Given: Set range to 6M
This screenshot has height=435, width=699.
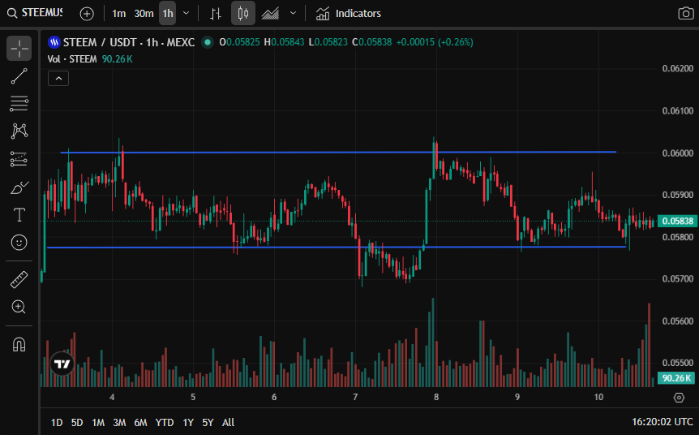Looking at the screenshot, I should pyautogui.click(x=140, y=423).
